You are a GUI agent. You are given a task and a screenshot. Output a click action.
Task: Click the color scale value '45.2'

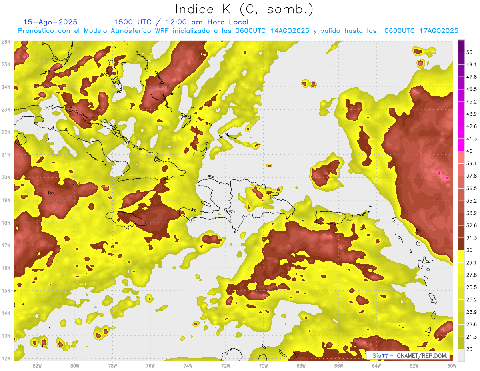pyautogui.click(x=471, y=102)
